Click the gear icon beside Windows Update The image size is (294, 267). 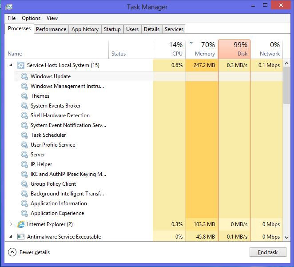(24, 76)
